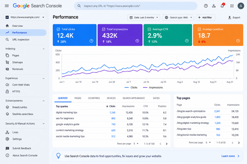This screenshot has width=247, height=164.
Task: Click the URL inspection magnifier icon
Action: [7, 39]
